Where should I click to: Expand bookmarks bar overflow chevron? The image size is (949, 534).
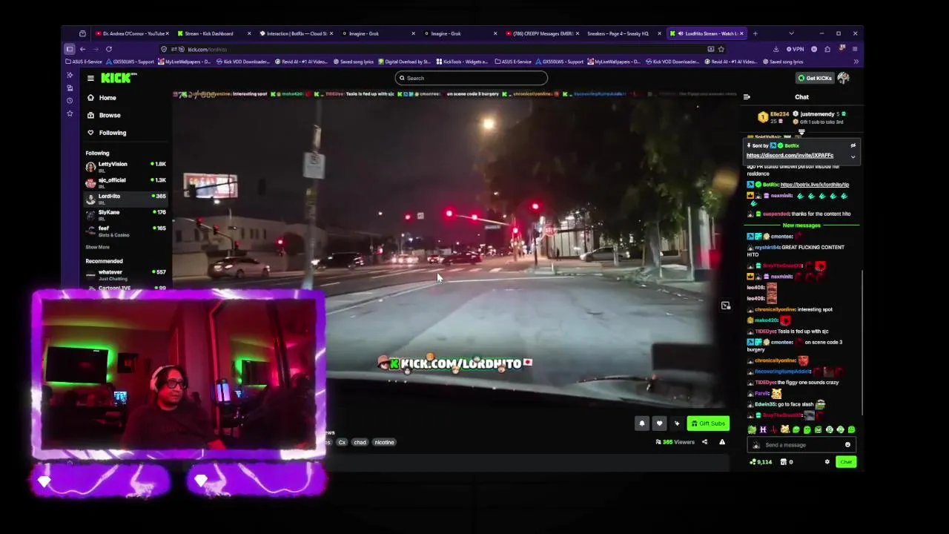856,62
